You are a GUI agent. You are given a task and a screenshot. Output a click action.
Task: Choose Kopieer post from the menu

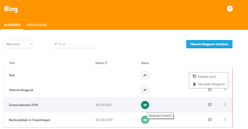pos(209,76)
